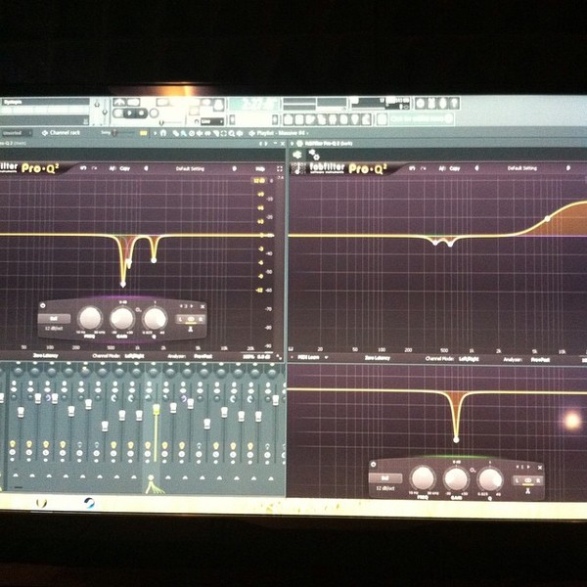Click the 0.0 dB output level in left Pro-Q 2

264,357
